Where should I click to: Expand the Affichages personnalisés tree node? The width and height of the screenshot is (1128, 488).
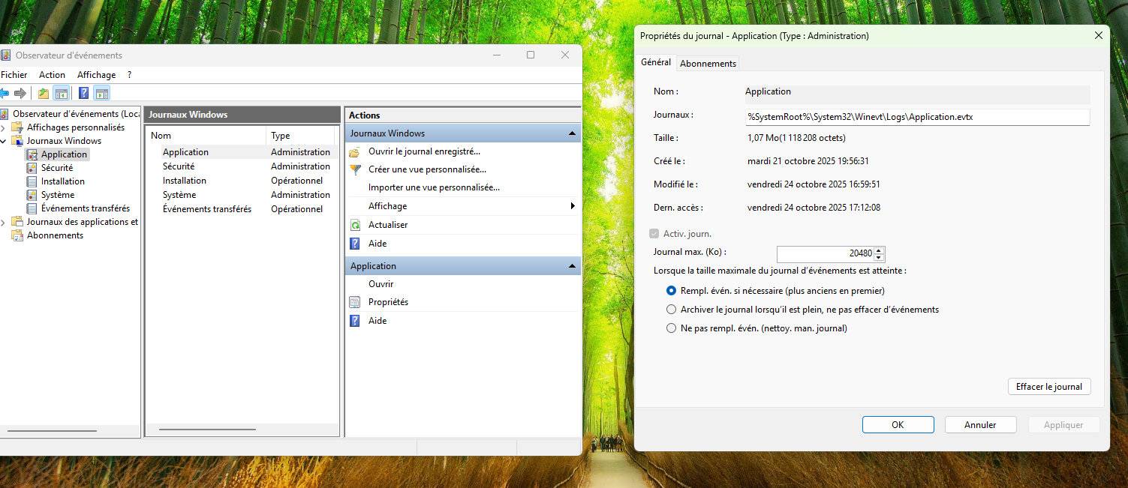point(2,127)
